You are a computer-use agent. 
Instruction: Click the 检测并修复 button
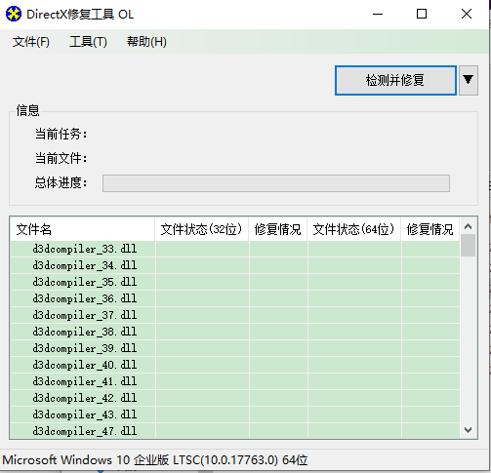click(395, 80)
